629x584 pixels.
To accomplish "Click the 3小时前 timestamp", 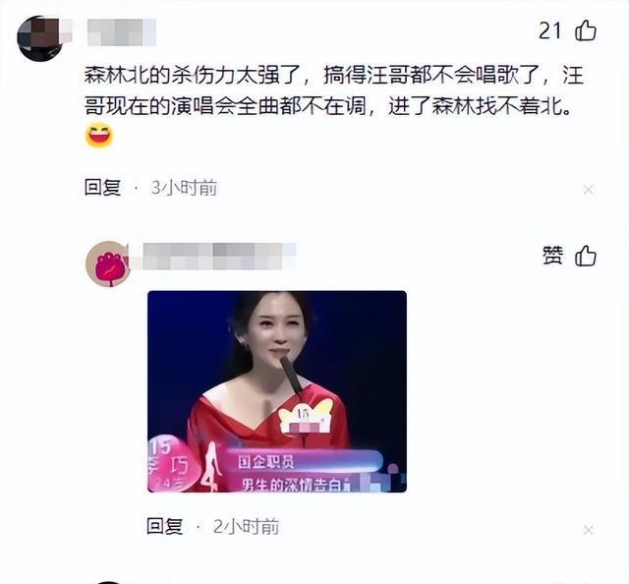I will (x=184, y=188).
